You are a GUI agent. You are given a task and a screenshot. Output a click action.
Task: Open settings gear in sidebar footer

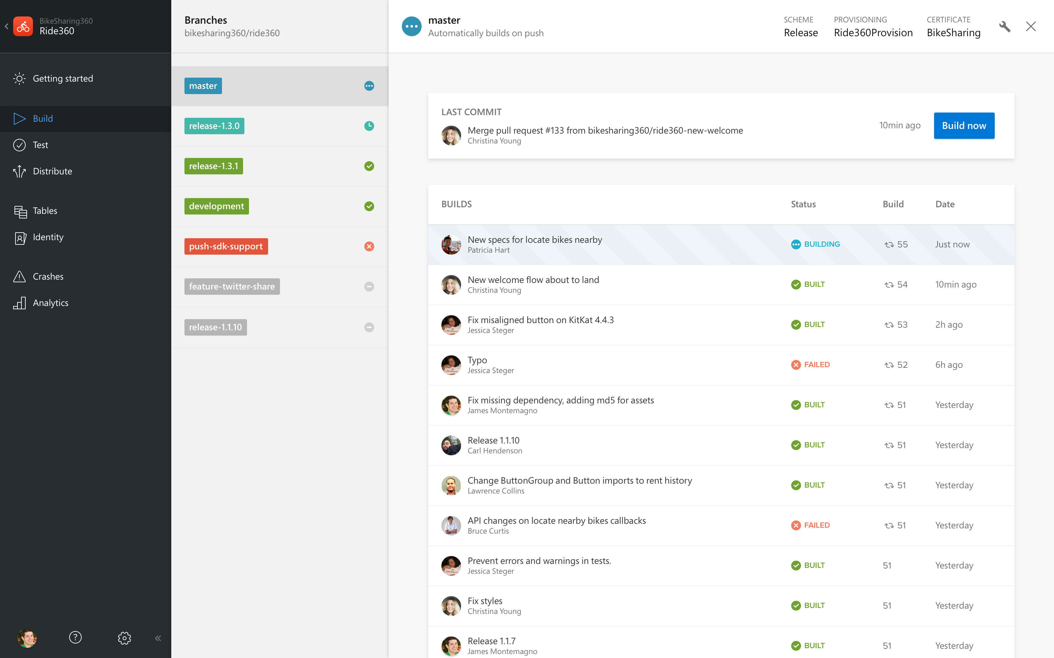tap(124, 638)
